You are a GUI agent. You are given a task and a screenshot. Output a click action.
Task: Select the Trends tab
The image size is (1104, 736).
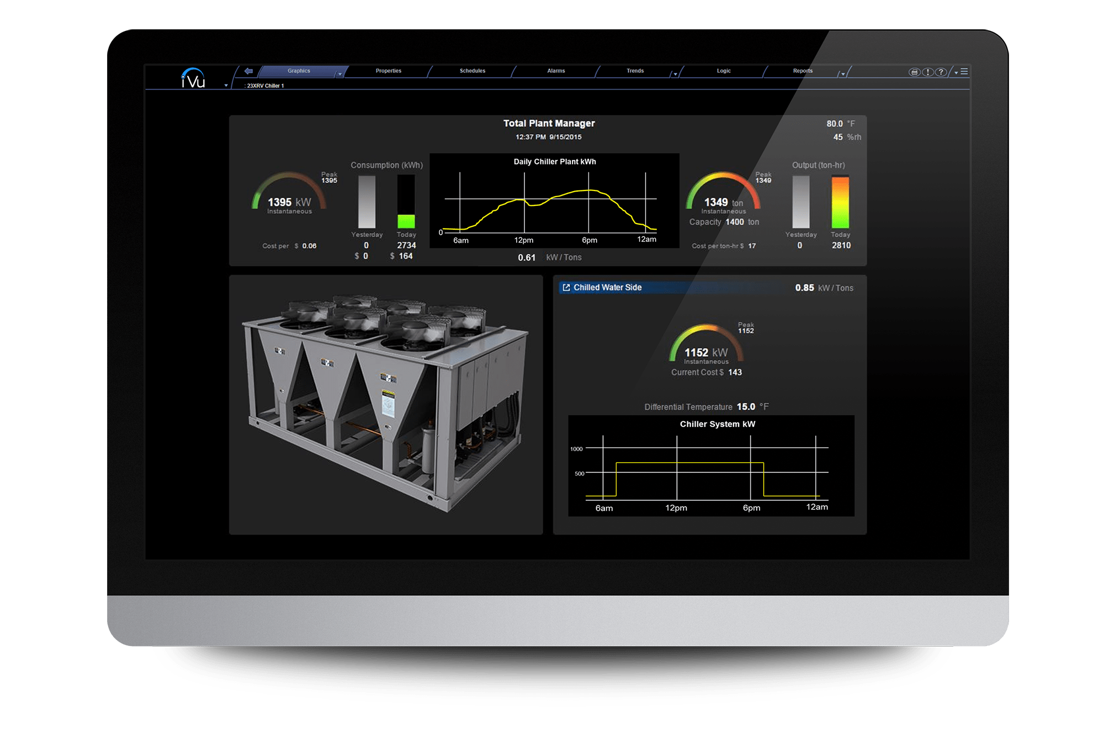pos(635,71)
